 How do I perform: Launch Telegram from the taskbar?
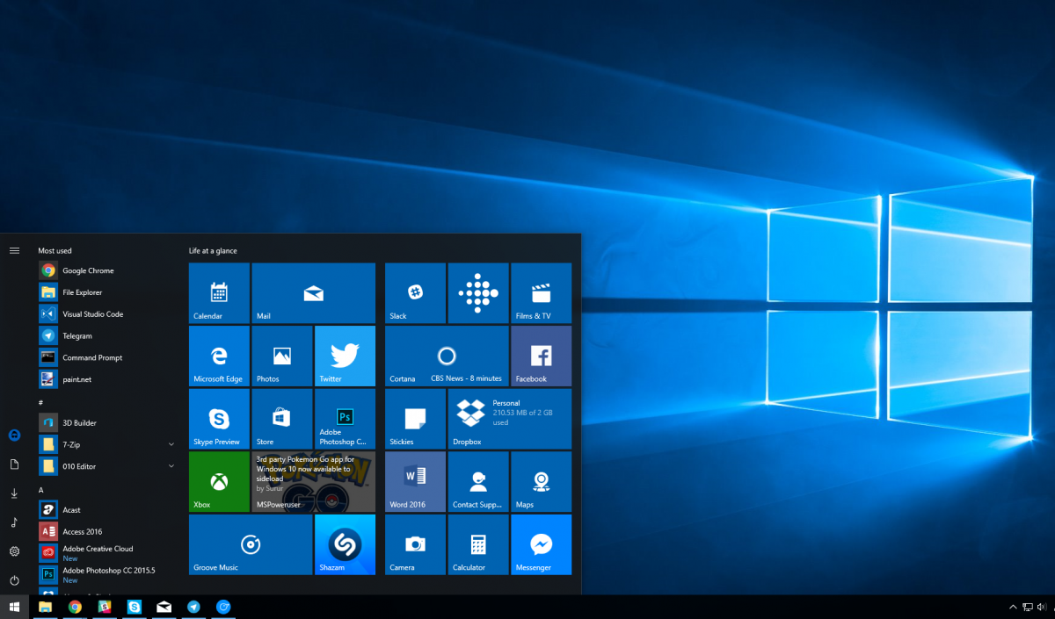click(x=193, y=607)
